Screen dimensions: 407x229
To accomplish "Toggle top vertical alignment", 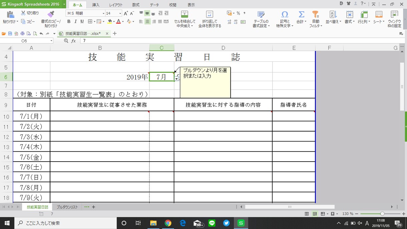I will tap(141, 13).
